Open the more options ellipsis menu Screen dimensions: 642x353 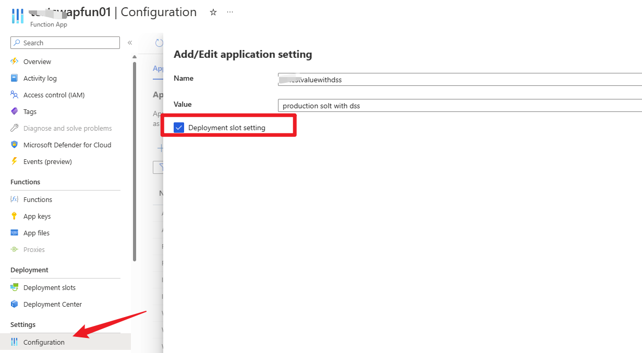230,12
